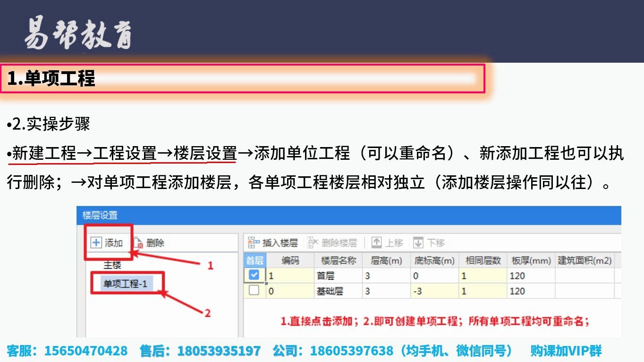Click 板厚 cell in 首层 row
This screenshot has height=362, width=644.
pyautogui.click(x=531, y=276)
